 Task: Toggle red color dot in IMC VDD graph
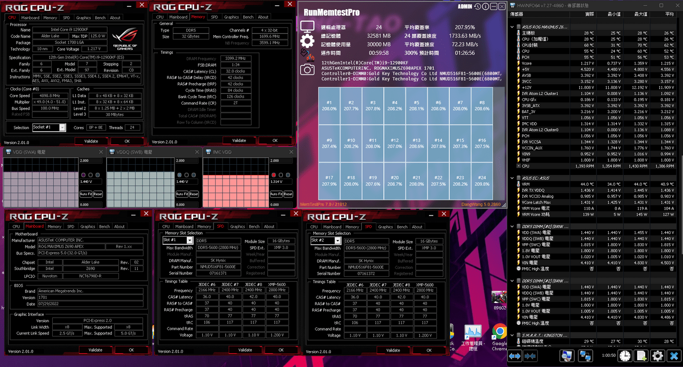[x=274, y=175]
